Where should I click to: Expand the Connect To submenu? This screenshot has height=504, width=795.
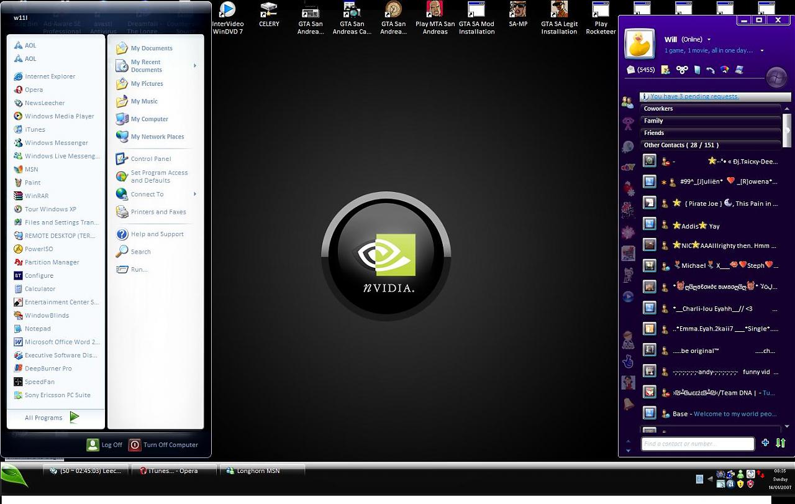(x=195, y=194)
